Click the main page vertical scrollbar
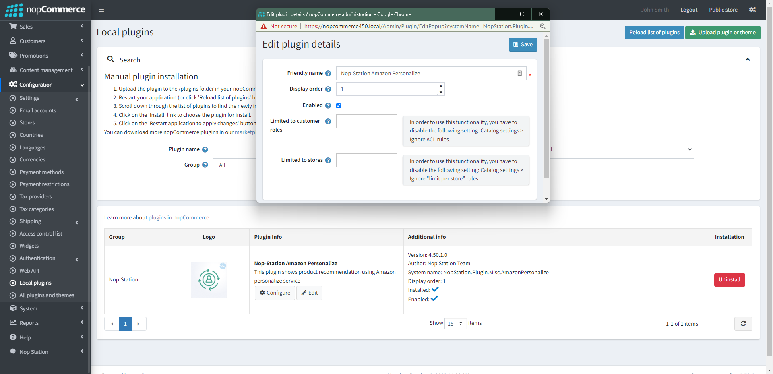This screenshot has height=374, width=773. (x=769, y=181)
